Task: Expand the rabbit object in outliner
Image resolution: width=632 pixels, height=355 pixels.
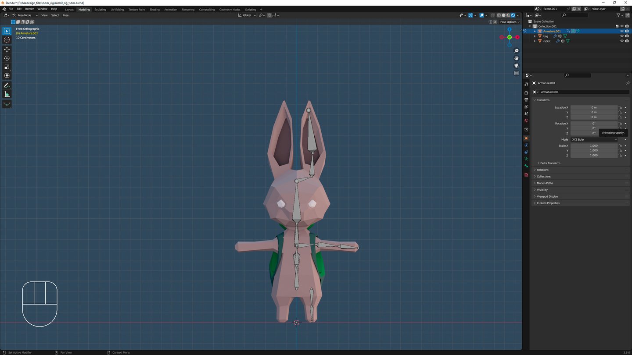Action: point(535,41)
